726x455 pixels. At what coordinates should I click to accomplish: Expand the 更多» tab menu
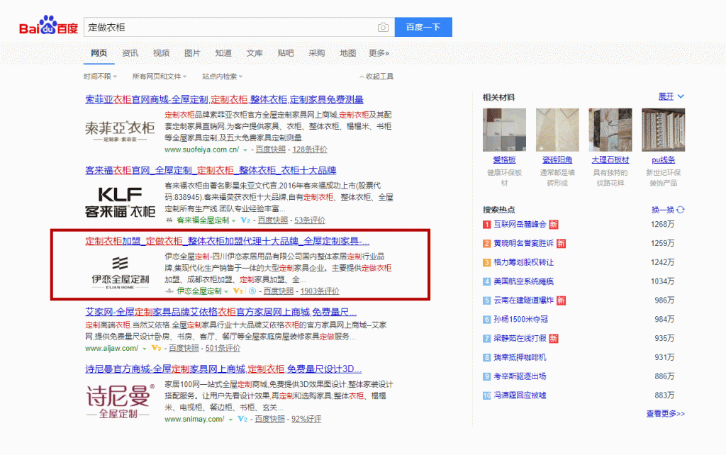(379, 53)
